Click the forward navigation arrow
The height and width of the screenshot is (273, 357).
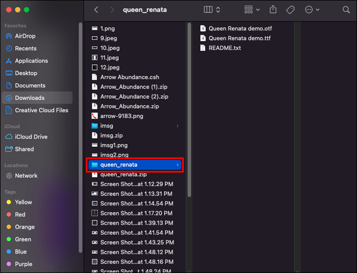tap(112, 10)
